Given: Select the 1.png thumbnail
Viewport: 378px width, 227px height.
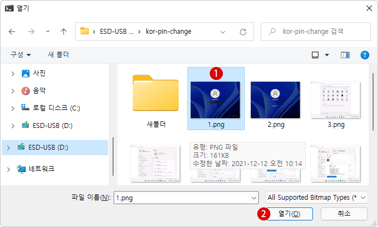Looking at the screenshot, I should pyautogui.click(x=215, y=100).
